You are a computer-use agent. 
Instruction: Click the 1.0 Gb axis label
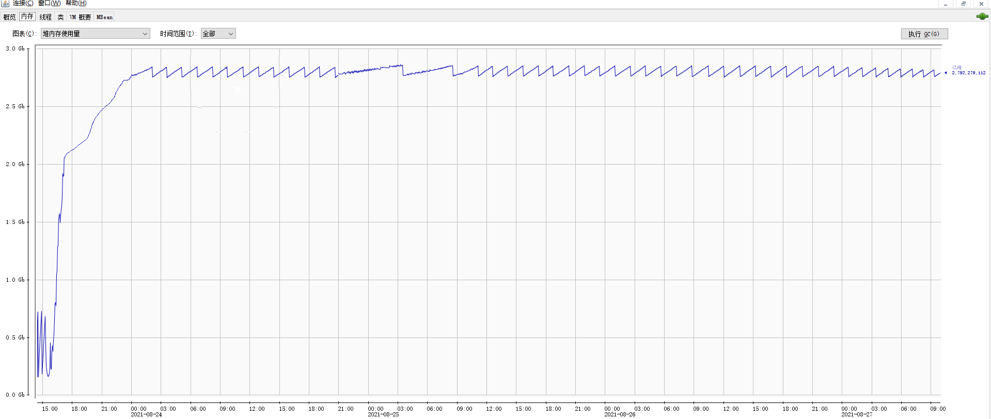coord(15,280)
